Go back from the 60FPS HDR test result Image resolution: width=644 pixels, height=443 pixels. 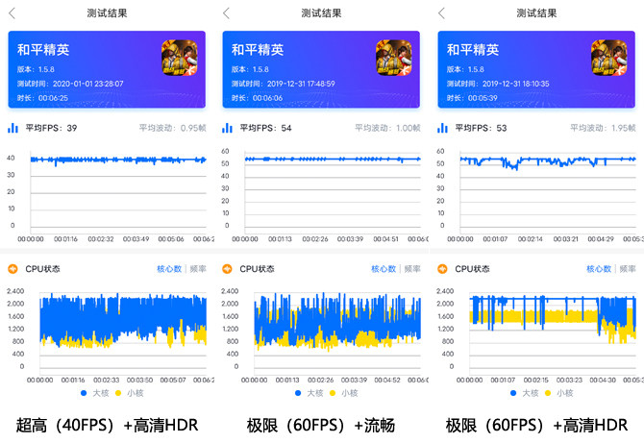pos(441,13)
